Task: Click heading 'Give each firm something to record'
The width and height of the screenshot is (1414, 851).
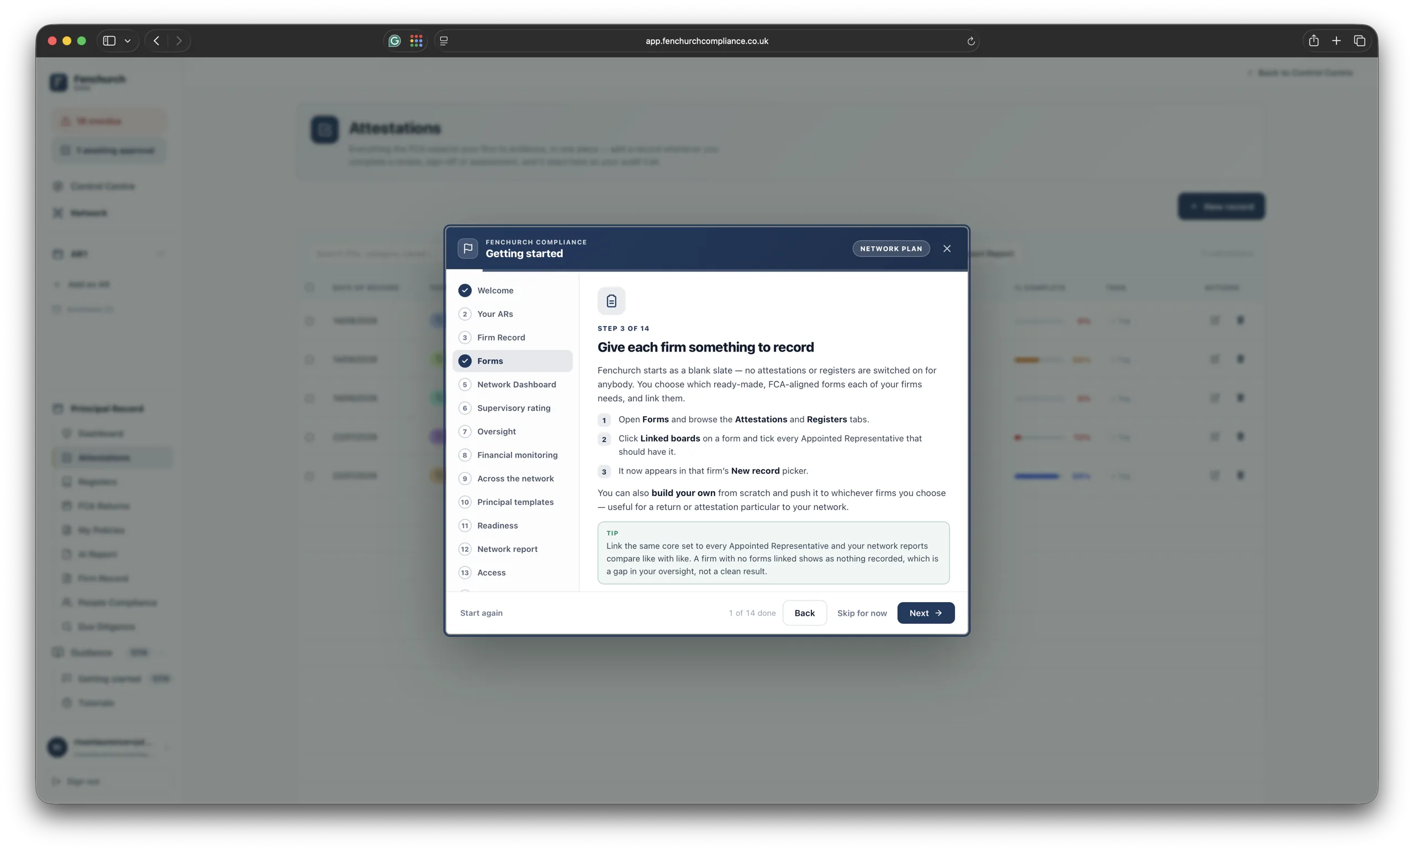Action: 705,347
